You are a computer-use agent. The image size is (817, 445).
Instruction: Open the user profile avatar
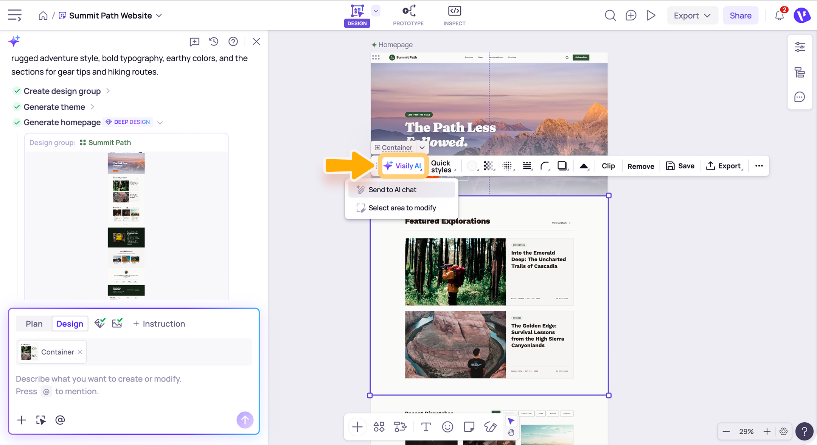click(801, 16)
